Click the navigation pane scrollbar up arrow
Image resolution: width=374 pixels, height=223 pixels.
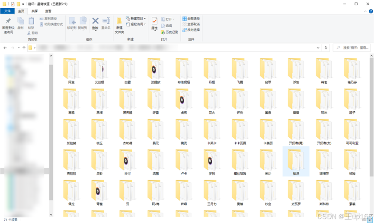click(x=51, y=56)
